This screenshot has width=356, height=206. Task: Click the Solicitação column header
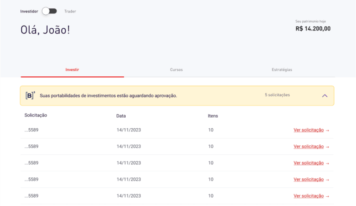coord(36,115)
